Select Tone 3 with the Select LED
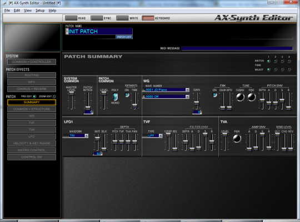Screen dimensions: 300x222 coord(282,69)
